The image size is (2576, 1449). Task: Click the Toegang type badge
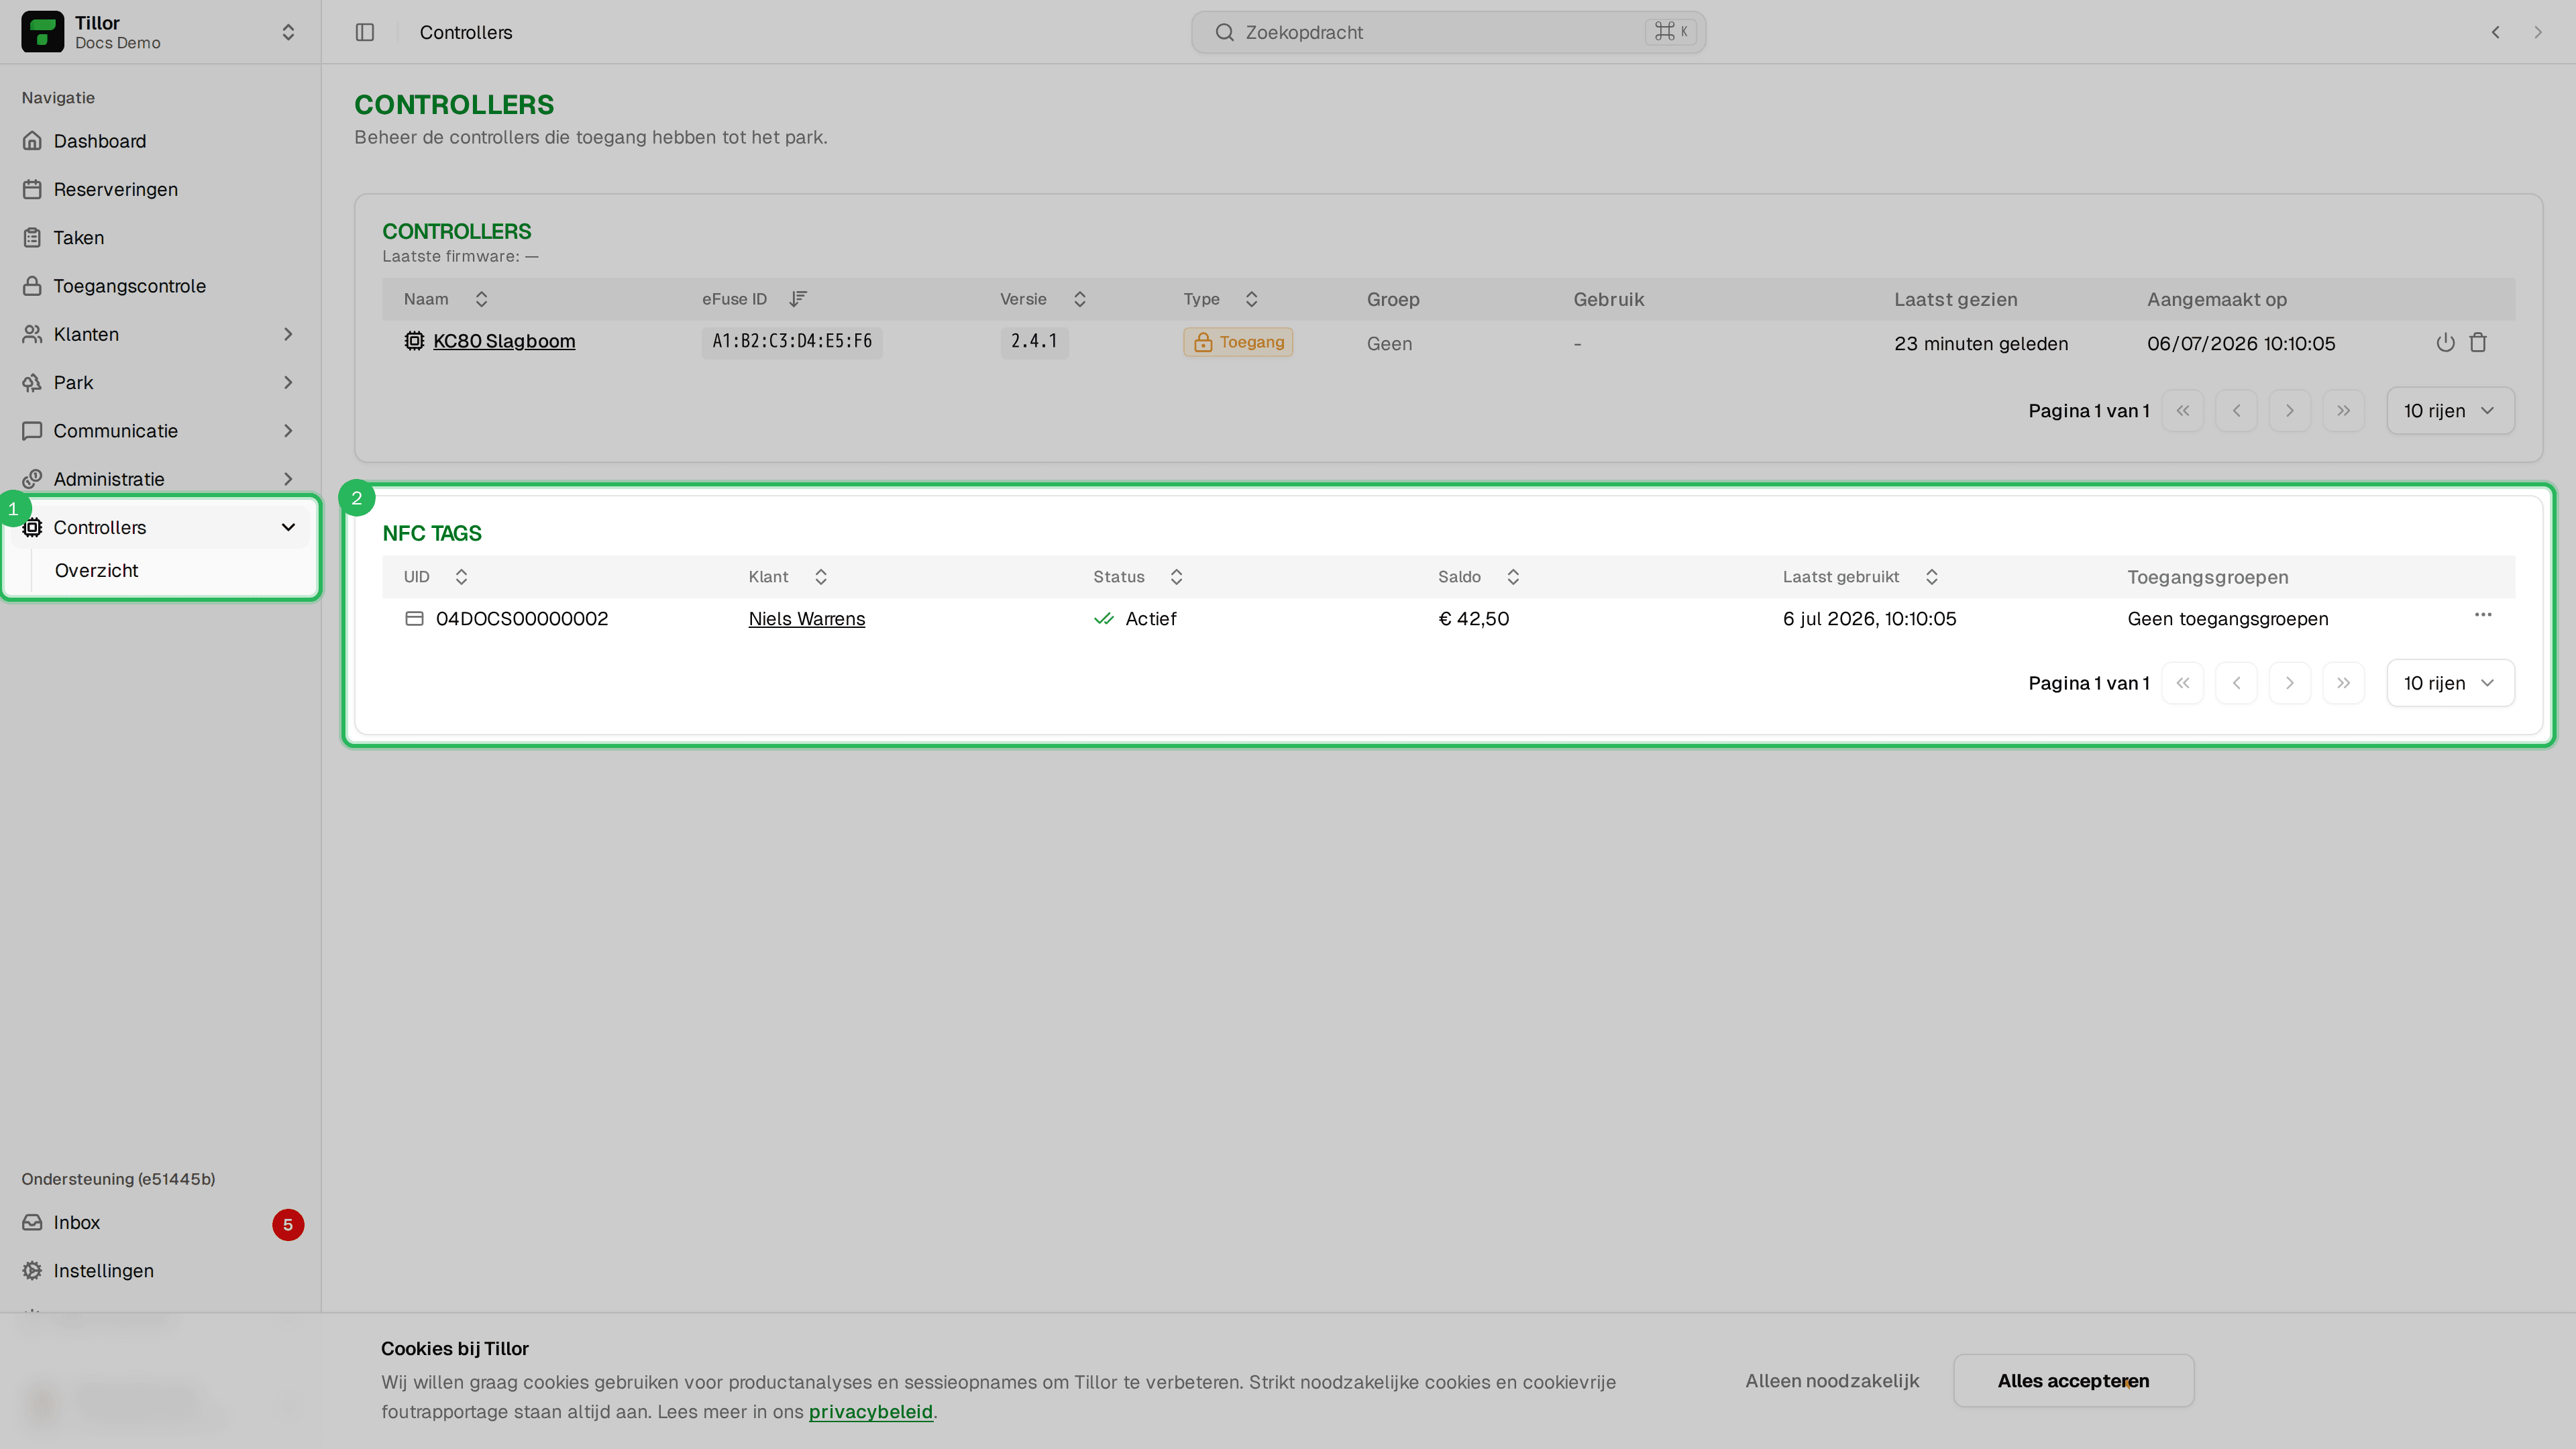coord(1238,342)
